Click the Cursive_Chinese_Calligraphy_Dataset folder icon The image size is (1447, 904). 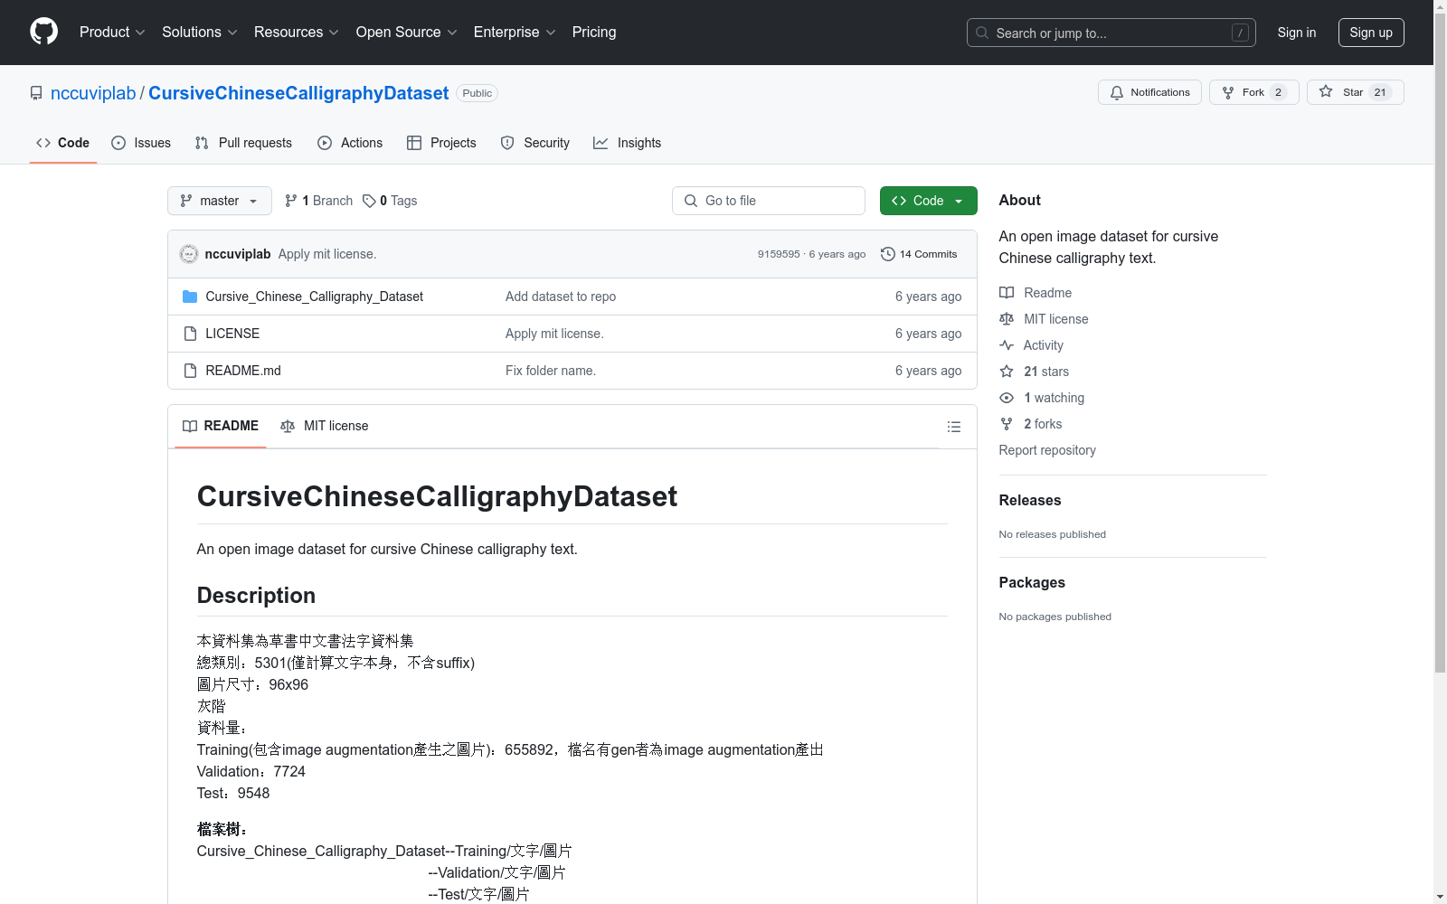pyautogui.click(x=190, y=297)
